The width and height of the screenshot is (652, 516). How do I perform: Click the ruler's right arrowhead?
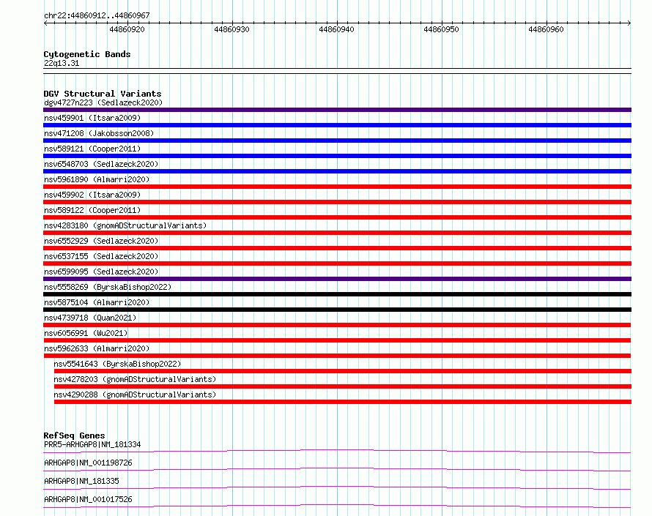click(x=629, y=23)
